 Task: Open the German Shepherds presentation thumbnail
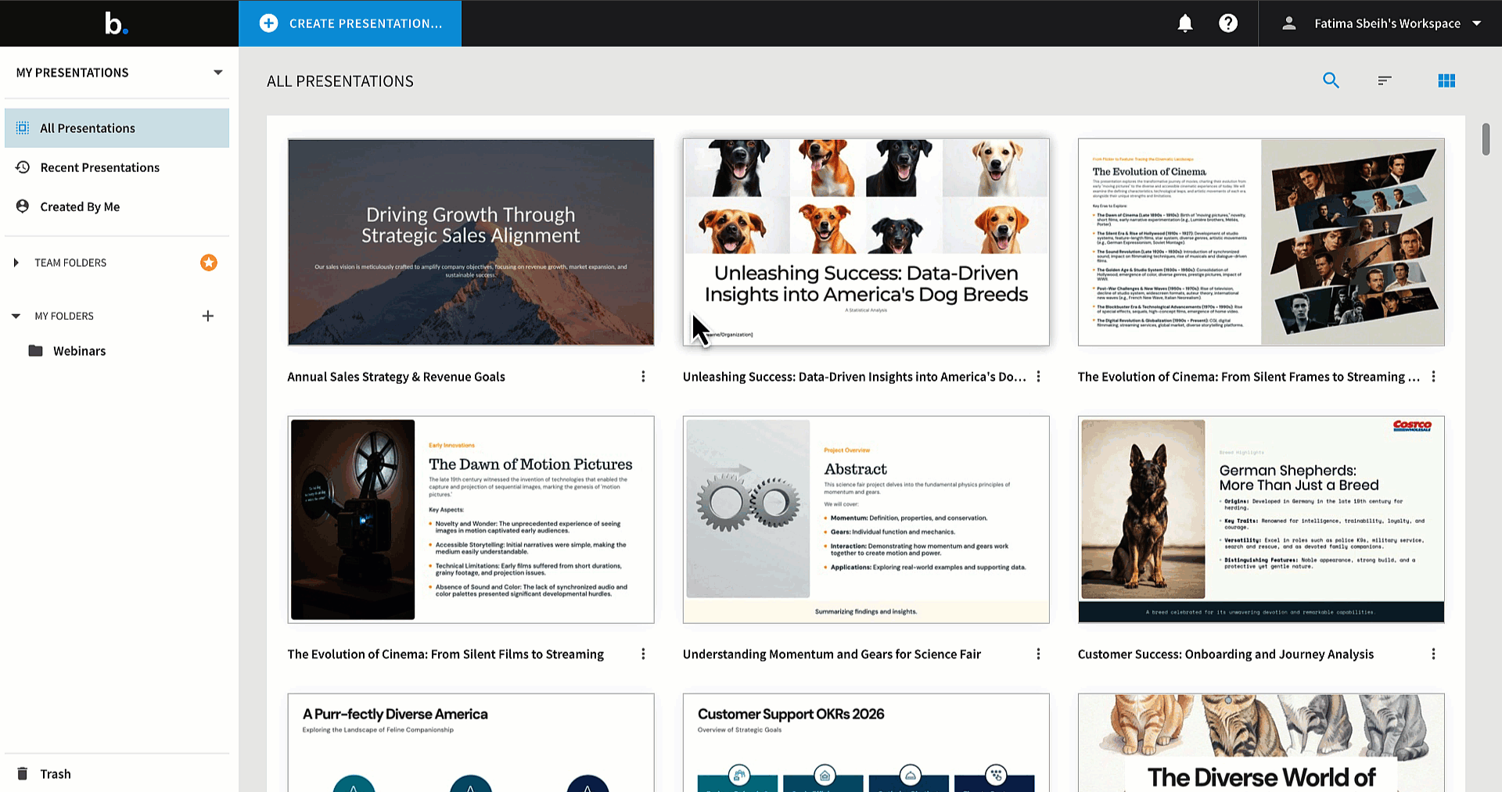(x=1260, y=519)
